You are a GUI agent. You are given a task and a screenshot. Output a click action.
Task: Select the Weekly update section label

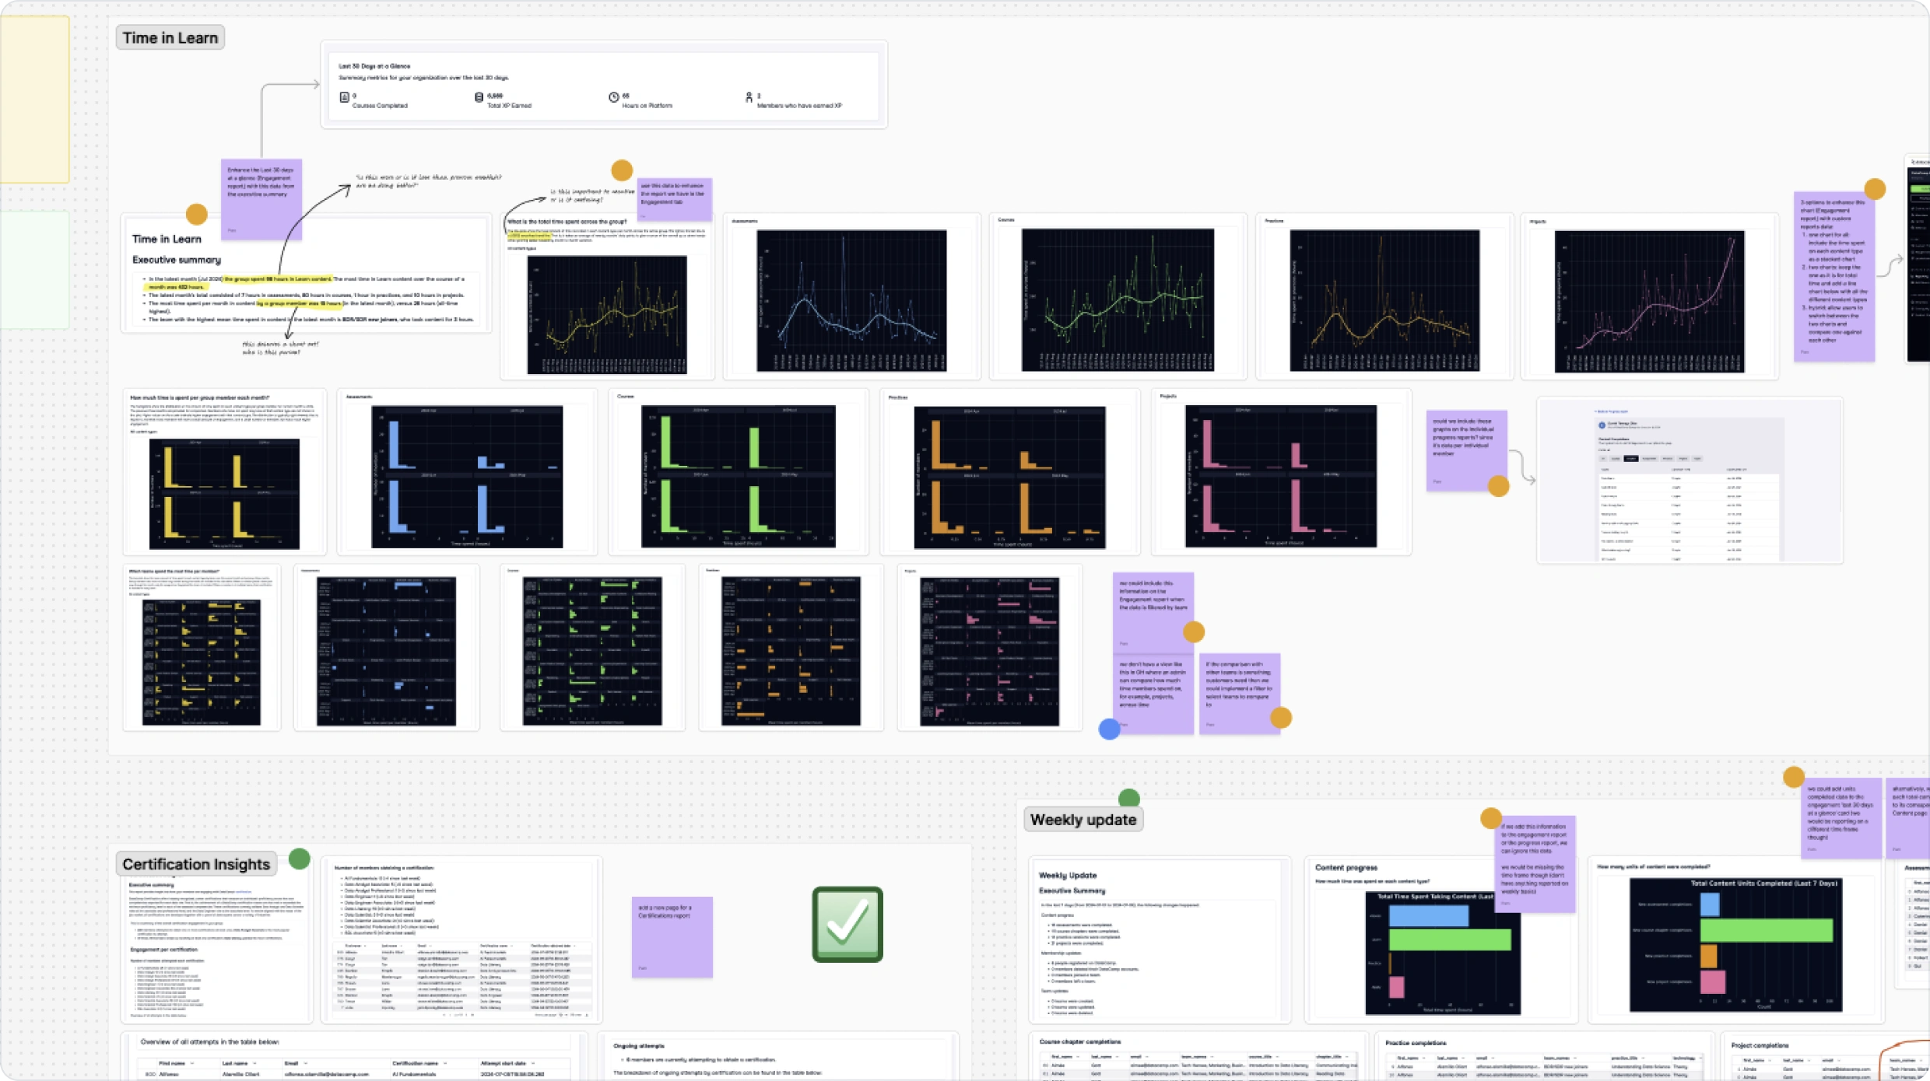pos(1083,820)
